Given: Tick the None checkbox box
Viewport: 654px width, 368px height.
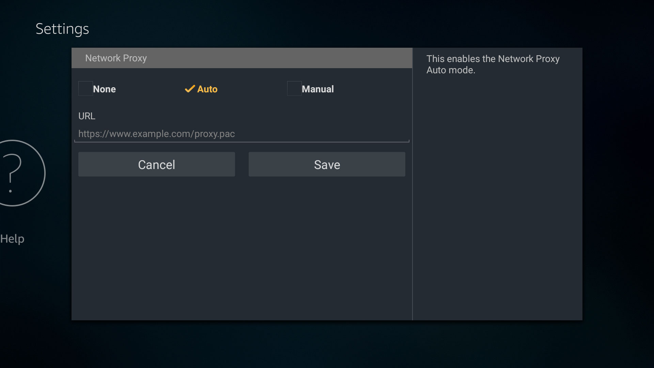Looking at the screenshot, I should (x=85, y=89).
